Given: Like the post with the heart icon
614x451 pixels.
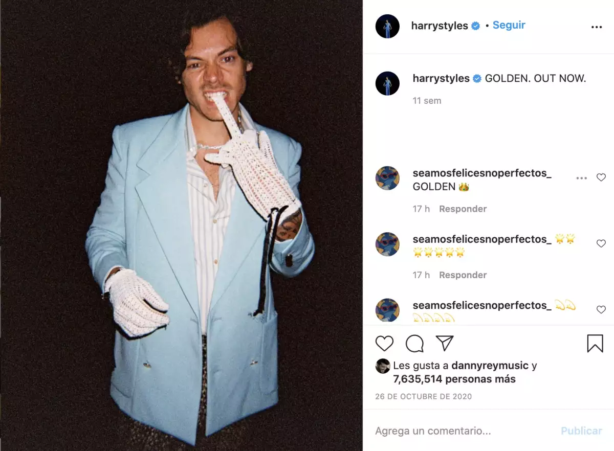Looking at the screenshot, I should click(384, 343).
